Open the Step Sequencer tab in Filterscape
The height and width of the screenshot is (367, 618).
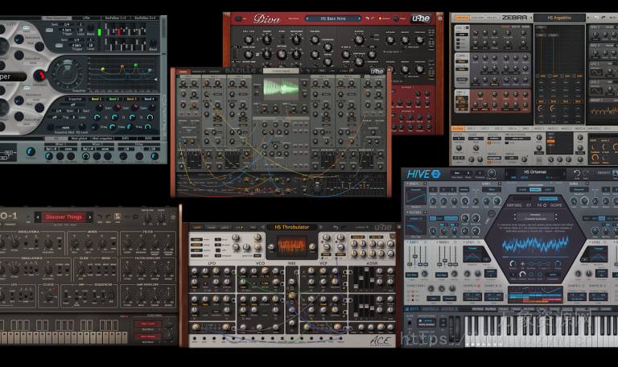coord(57,19)
